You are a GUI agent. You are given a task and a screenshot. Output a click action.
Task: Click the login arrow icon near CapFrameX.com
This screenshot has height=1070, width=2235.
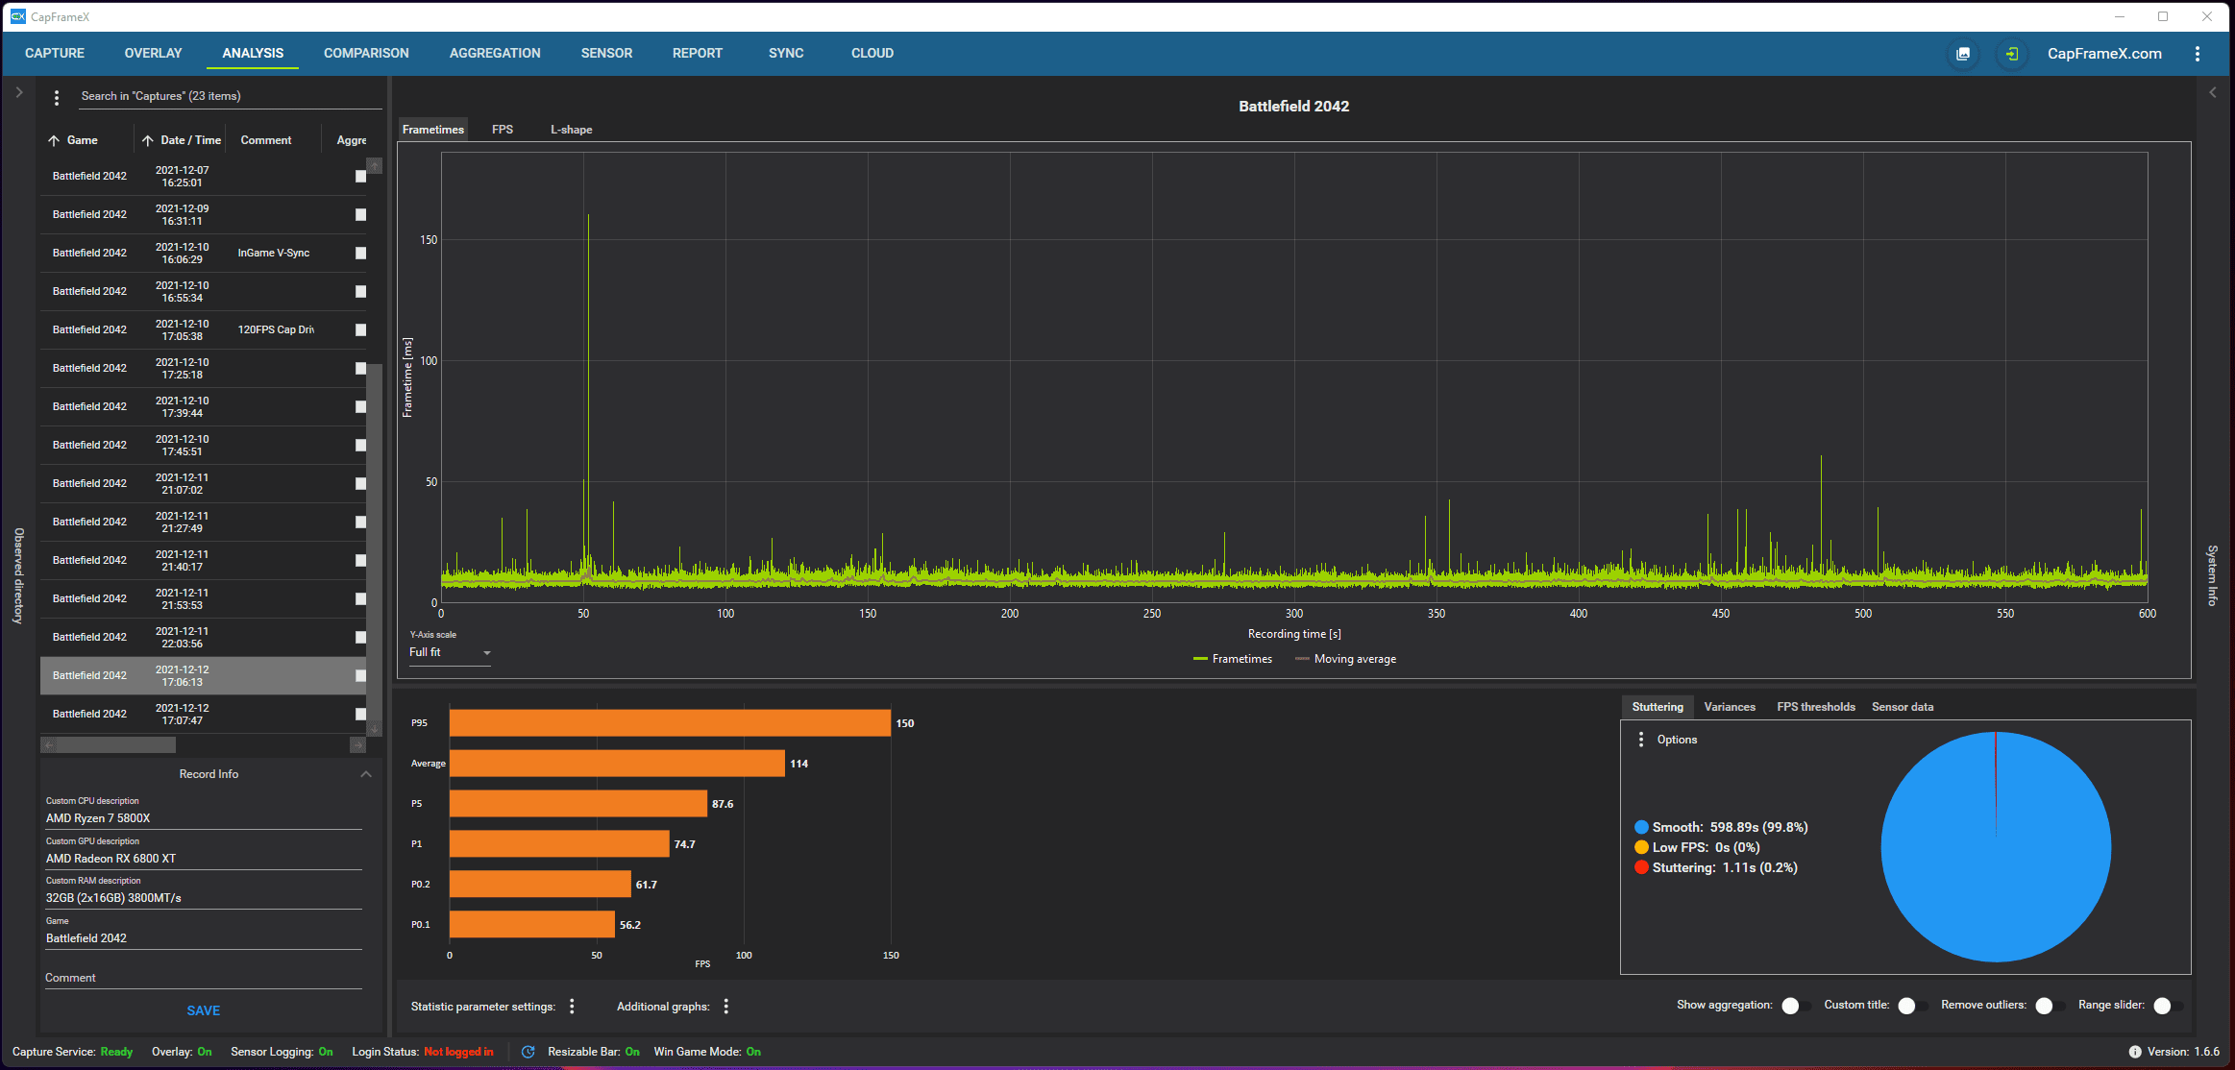(x=2011, y=54)
